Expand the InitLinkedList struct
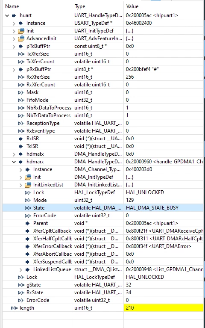The image size is (205, 328). coord(20,185)
